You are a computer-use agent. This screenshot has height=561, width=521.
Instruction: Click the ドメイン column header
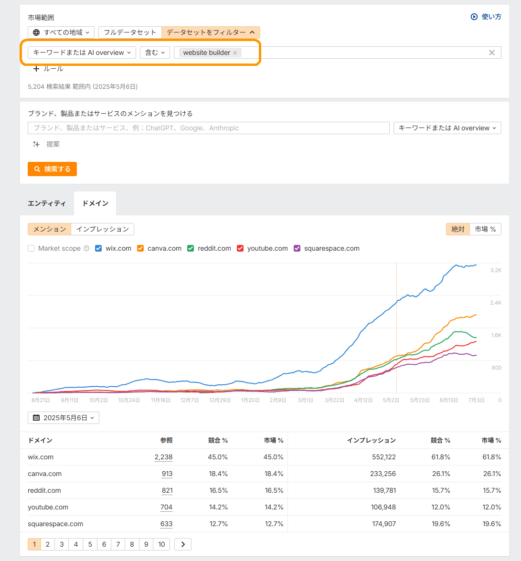click(x=40, y=440)
